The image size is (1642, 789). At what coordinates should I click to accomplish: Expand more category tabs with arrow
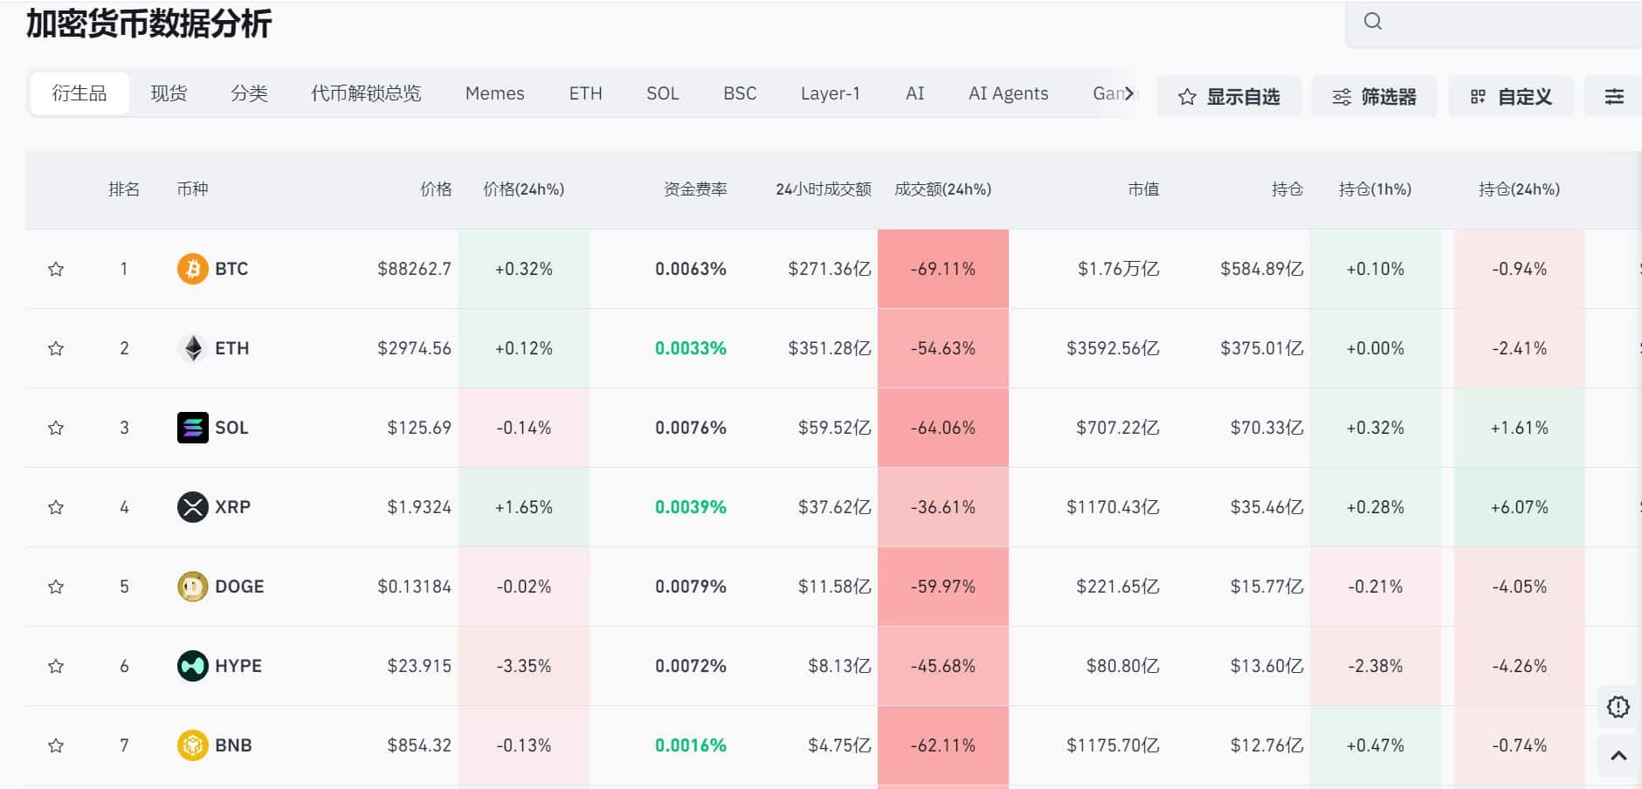point(1129,93)
